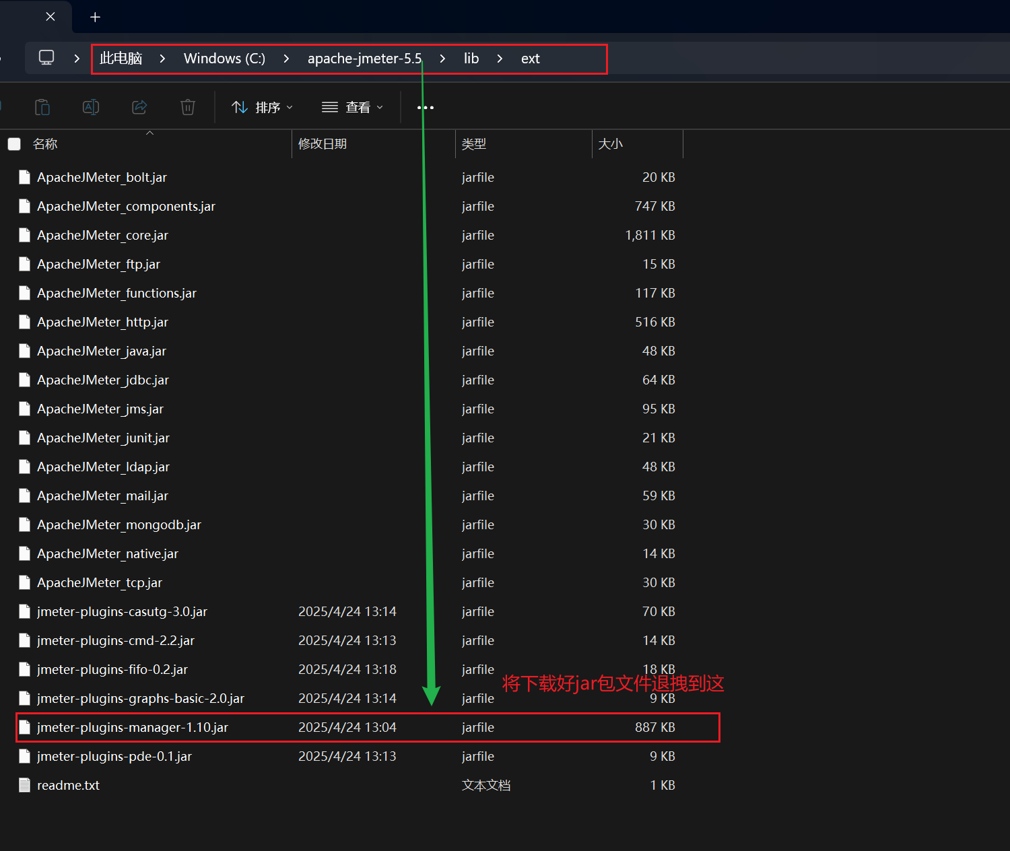Click file icon of ApacheJMeter_junit.jar

coord(25,438)
